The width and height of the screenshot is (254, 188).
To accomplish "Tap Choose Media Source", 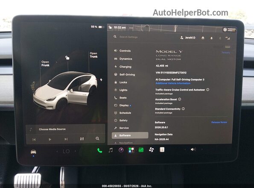I will click(52, 129).
